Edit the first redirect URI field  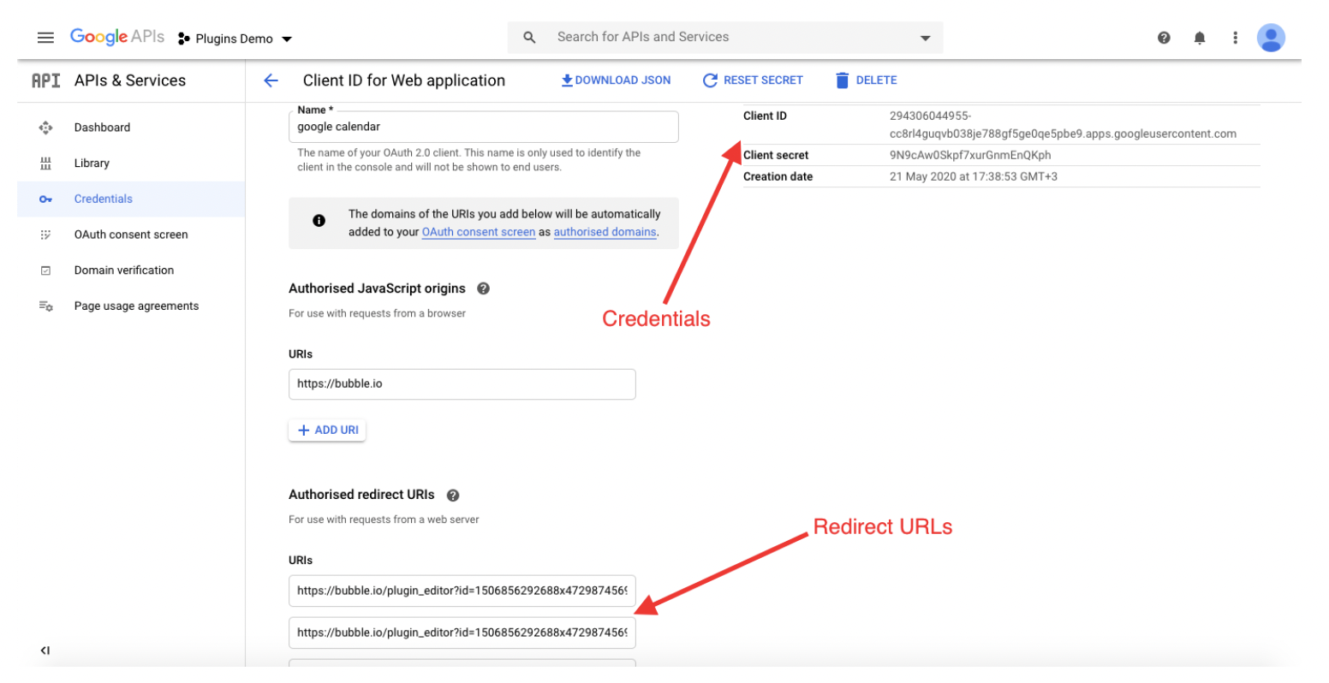[x=462, y=591]
